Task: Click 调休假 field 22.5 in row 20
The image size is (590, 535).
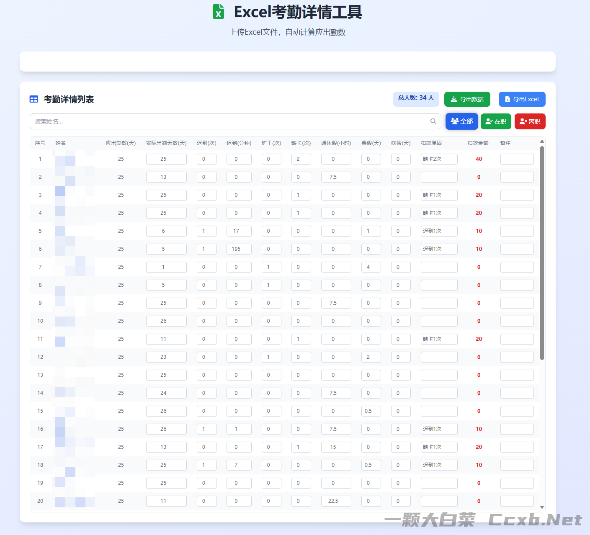Action: [336, 501]
